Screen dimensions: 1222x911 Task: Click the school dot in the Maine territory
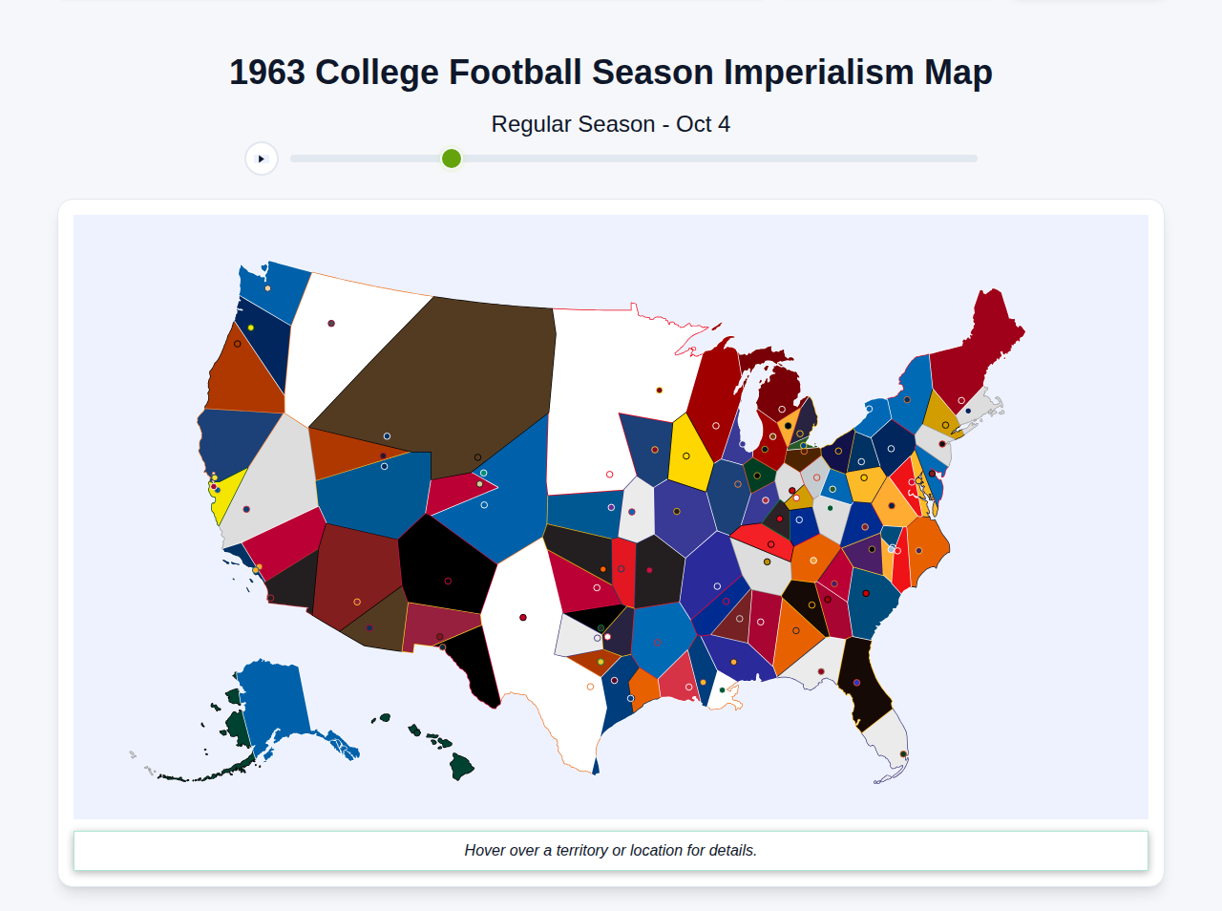pyautogui.click(x=961, y=400)
